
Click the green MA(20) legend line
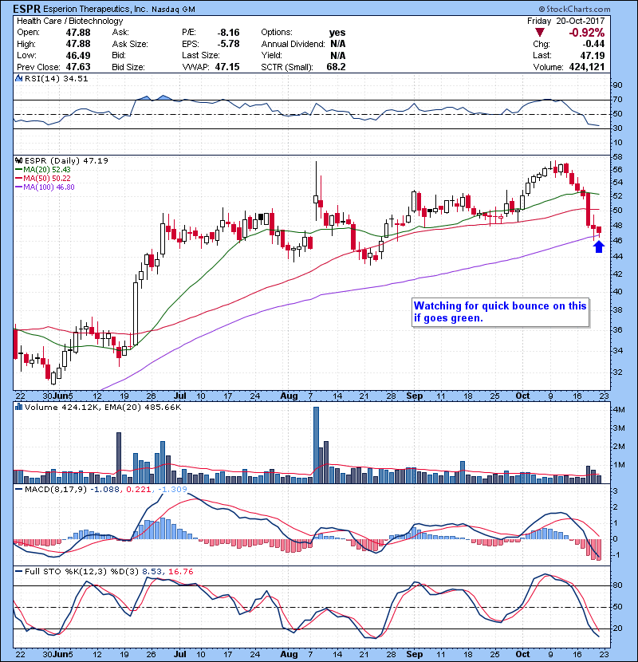coord(19,170)
